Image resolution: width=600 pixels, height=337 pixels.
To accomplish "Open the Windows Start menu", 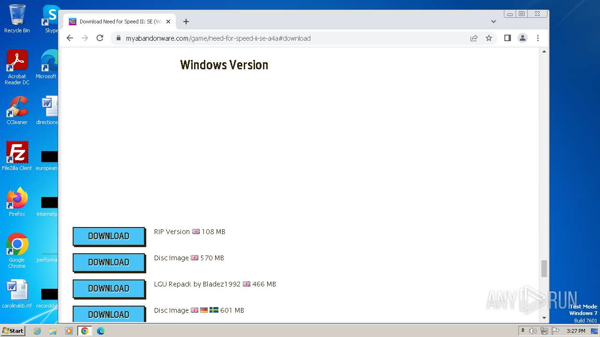I will coord(13,331).
